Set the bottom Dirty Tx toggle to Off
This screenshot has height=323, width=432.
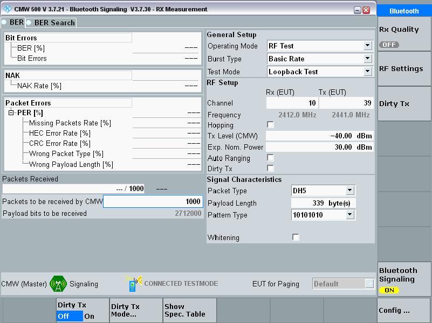point(70,316)
